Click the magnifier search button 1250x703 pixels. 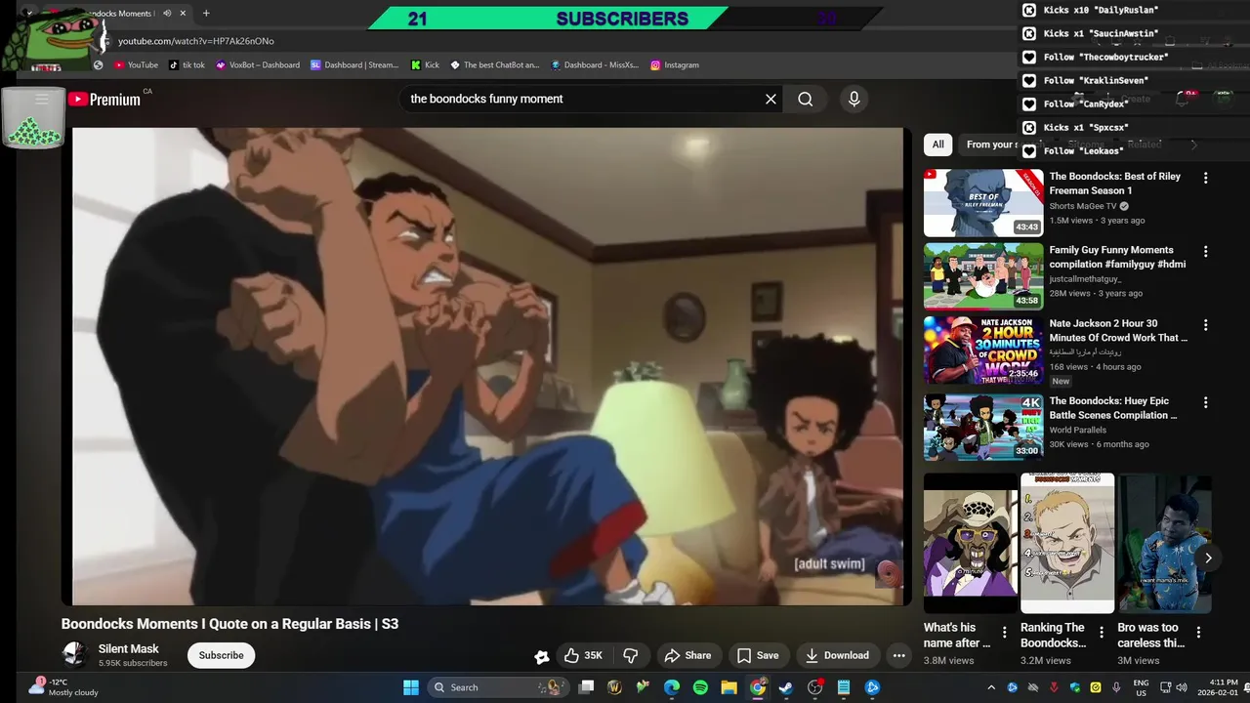pyautogui.click(x=805, y=99)
